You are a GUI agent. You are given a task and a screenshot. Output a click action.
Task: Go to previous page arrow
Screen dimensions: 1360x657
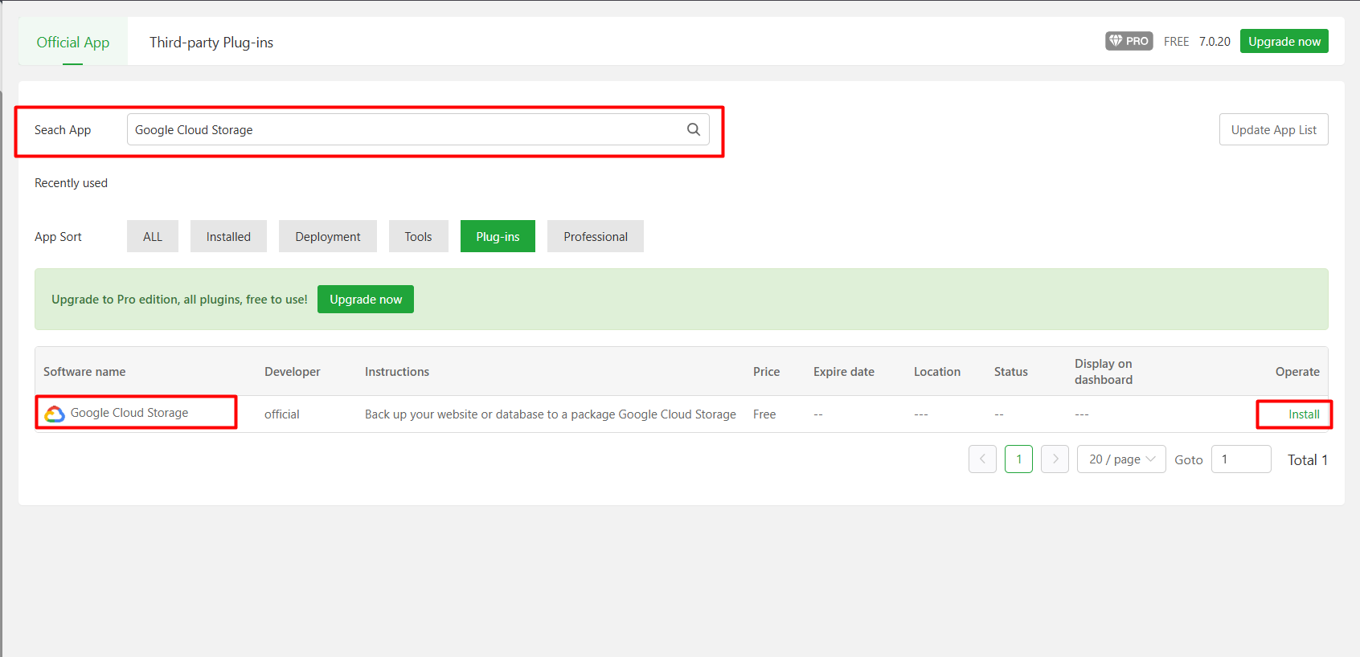[x=982, y=459]
